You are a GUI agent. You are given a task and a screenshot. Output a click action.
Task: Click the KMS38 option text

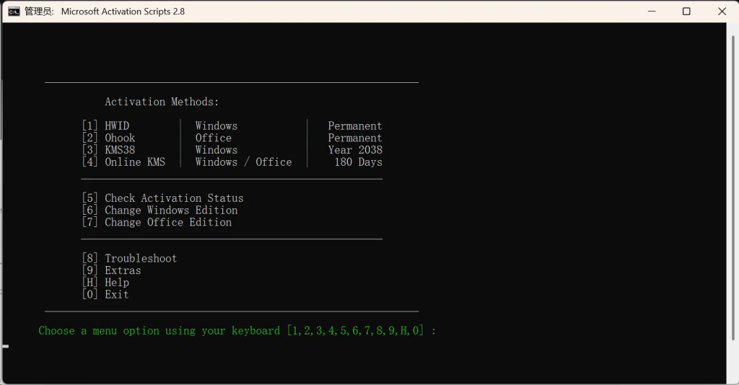coord(120,150)
